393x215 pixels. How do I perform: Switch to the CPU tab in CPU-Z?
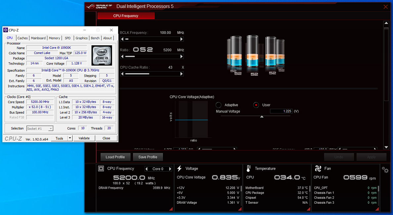[10, 38]
